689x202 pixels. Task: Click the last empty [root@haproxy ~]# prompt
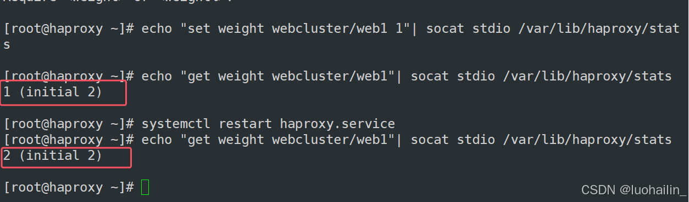69,187
